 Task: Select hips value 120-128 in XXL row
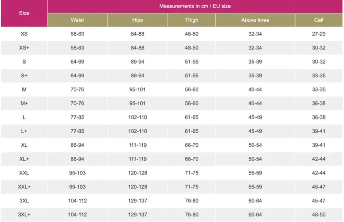tap(138, 173)
